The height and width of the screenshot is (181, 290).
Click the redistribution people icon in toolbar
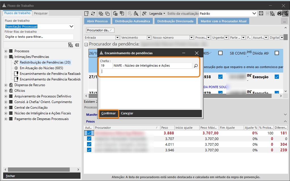click(x=145, y=14)
